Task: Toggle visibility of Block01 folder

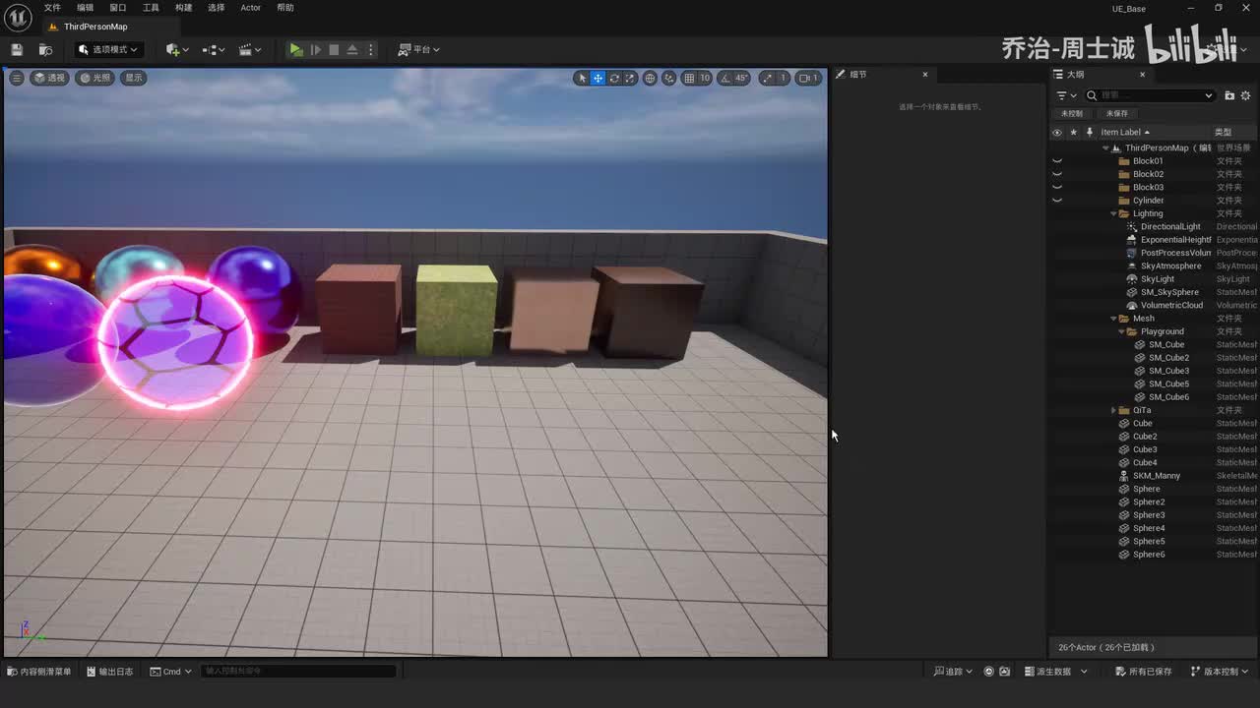Action: [x=1057, y=161]
